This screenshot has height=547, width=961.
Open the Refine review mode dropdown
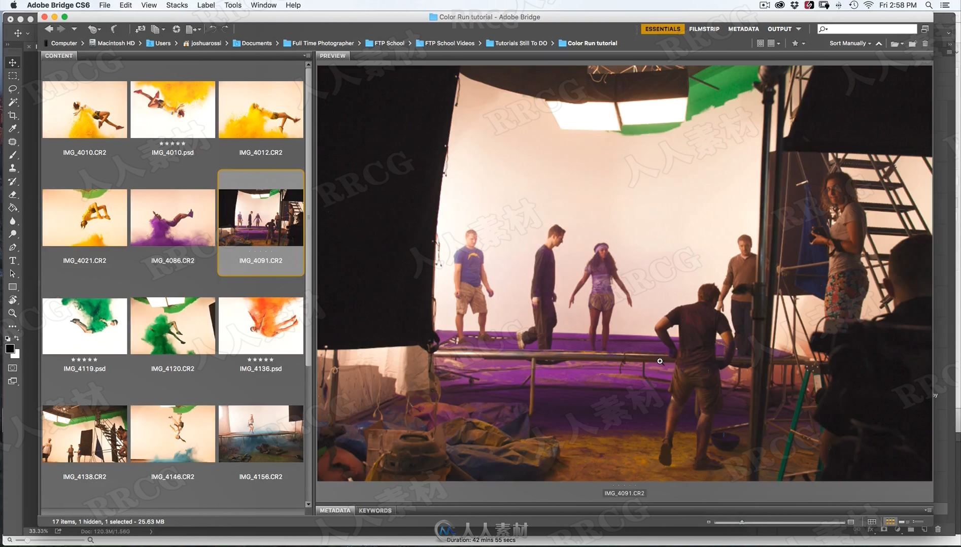click(158, 29)
